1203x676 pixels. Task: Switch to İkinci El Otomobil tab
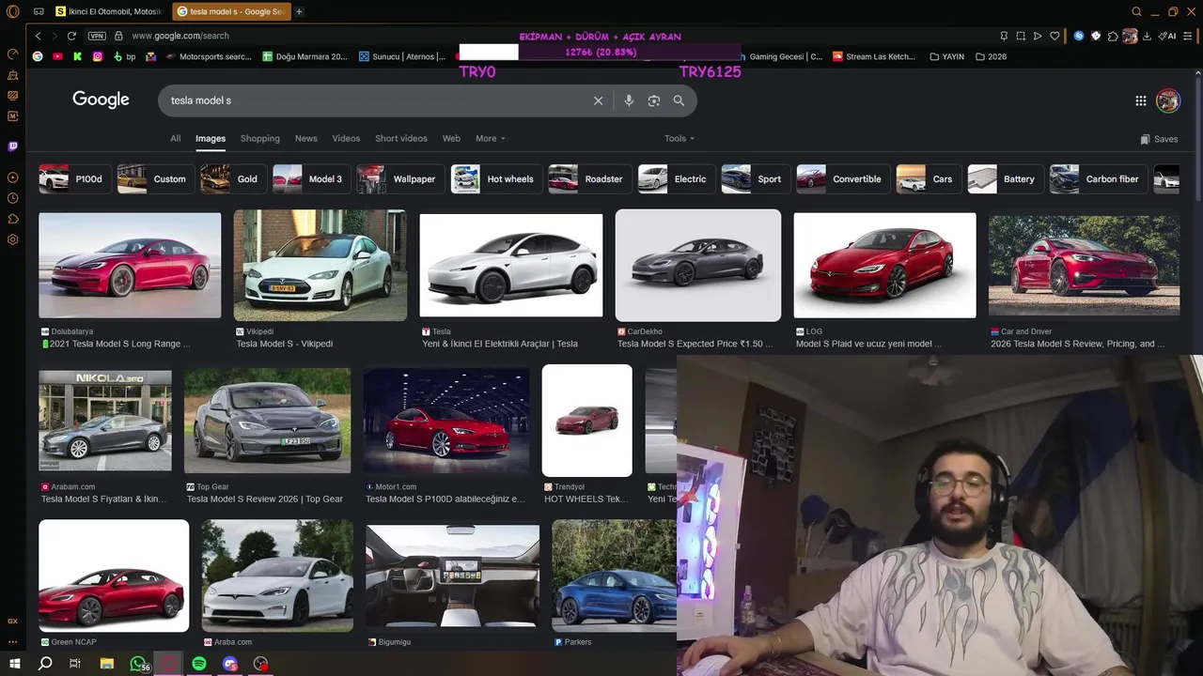tap(109, 11)
